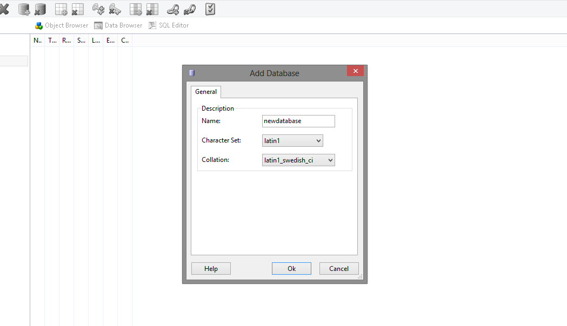Click the Add Link chain icon
The image size is (567, 326).
[173, 9]
